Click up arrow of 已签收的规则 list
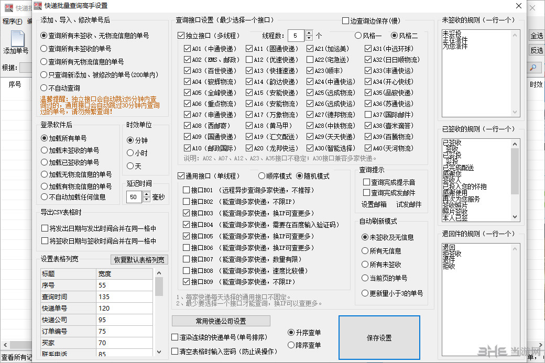Screen dimensions: 545x363 click(515, 144)
